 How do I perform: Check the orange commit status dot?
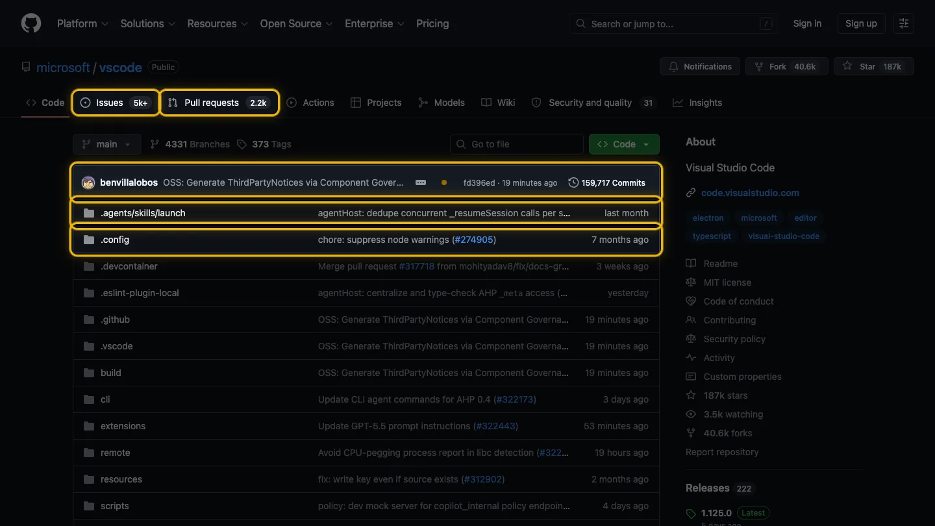444,182
